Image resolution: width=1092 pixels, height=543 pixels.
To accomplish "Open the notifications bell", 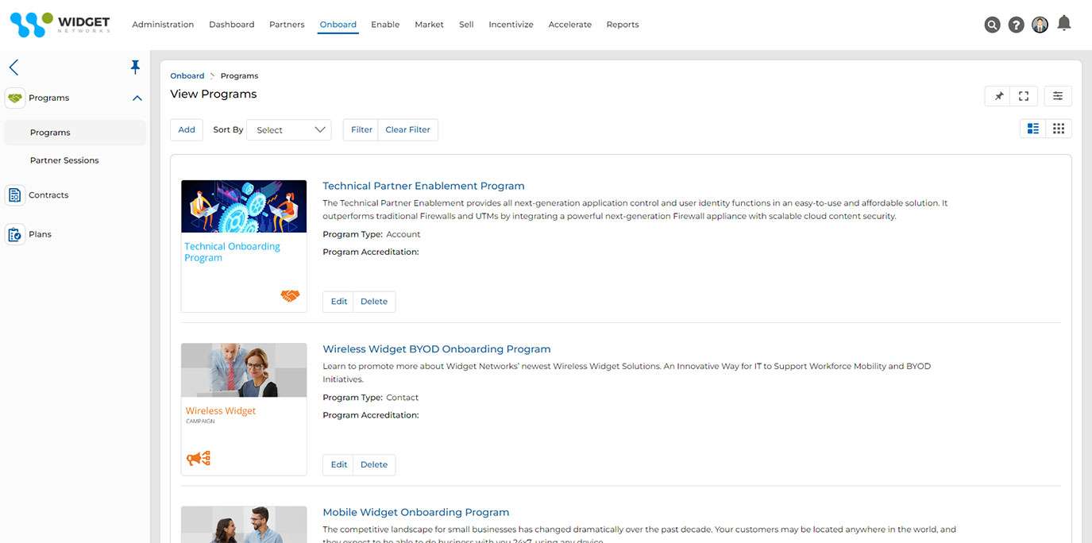I will tap(1064, 23).
